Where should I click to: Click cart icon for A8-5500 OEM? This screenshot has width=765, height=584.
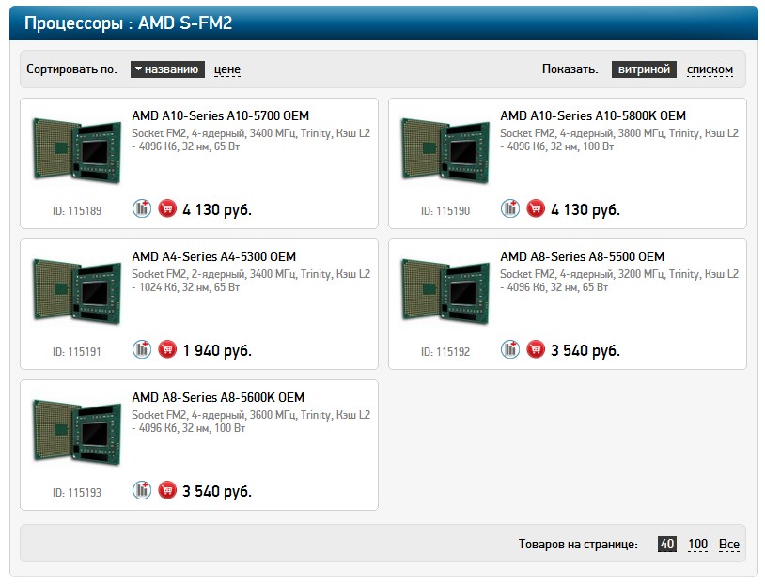(536, 349)
